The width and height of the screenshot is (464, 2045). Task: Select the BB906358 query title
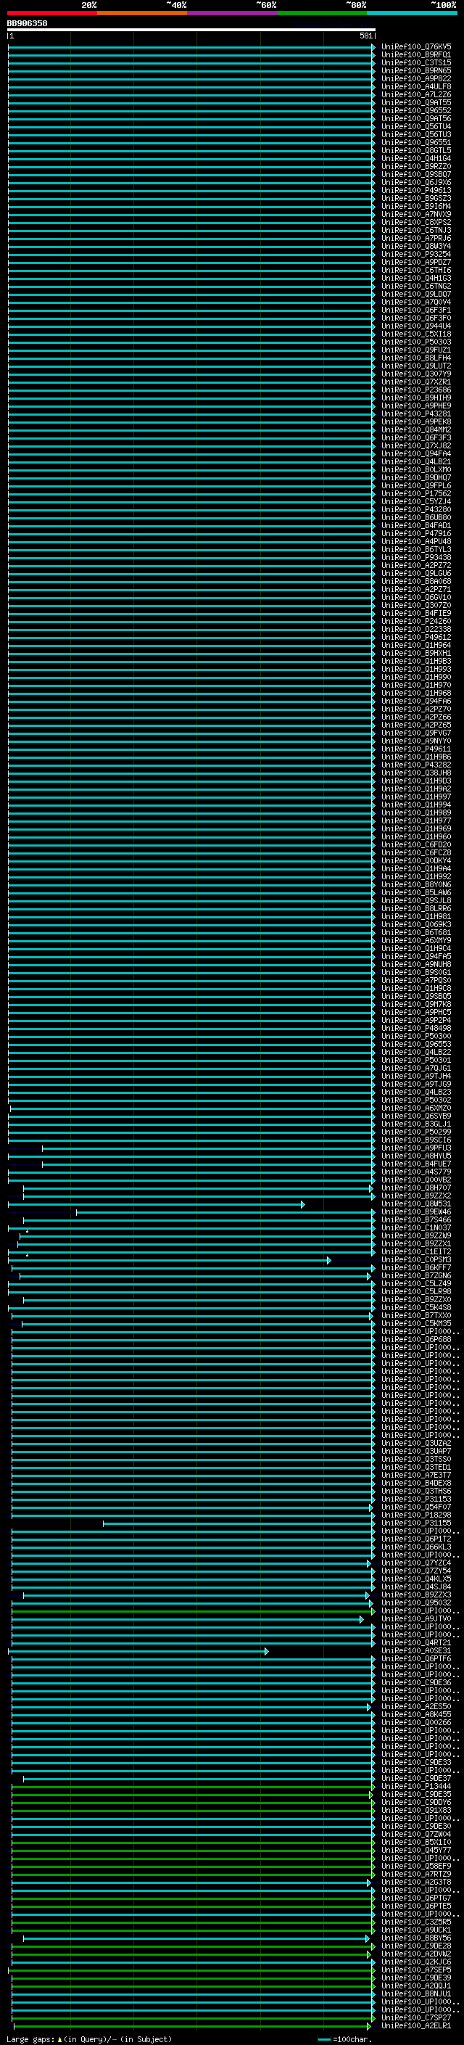click(x=27, y=24)
